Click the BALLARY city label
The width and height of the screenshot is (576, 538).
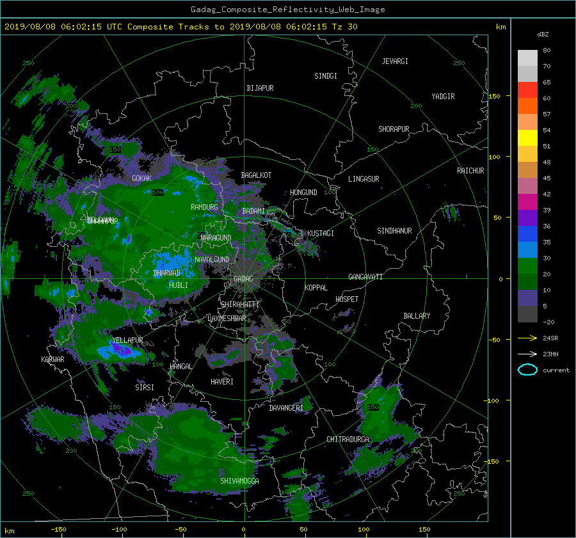click(417, 316)
